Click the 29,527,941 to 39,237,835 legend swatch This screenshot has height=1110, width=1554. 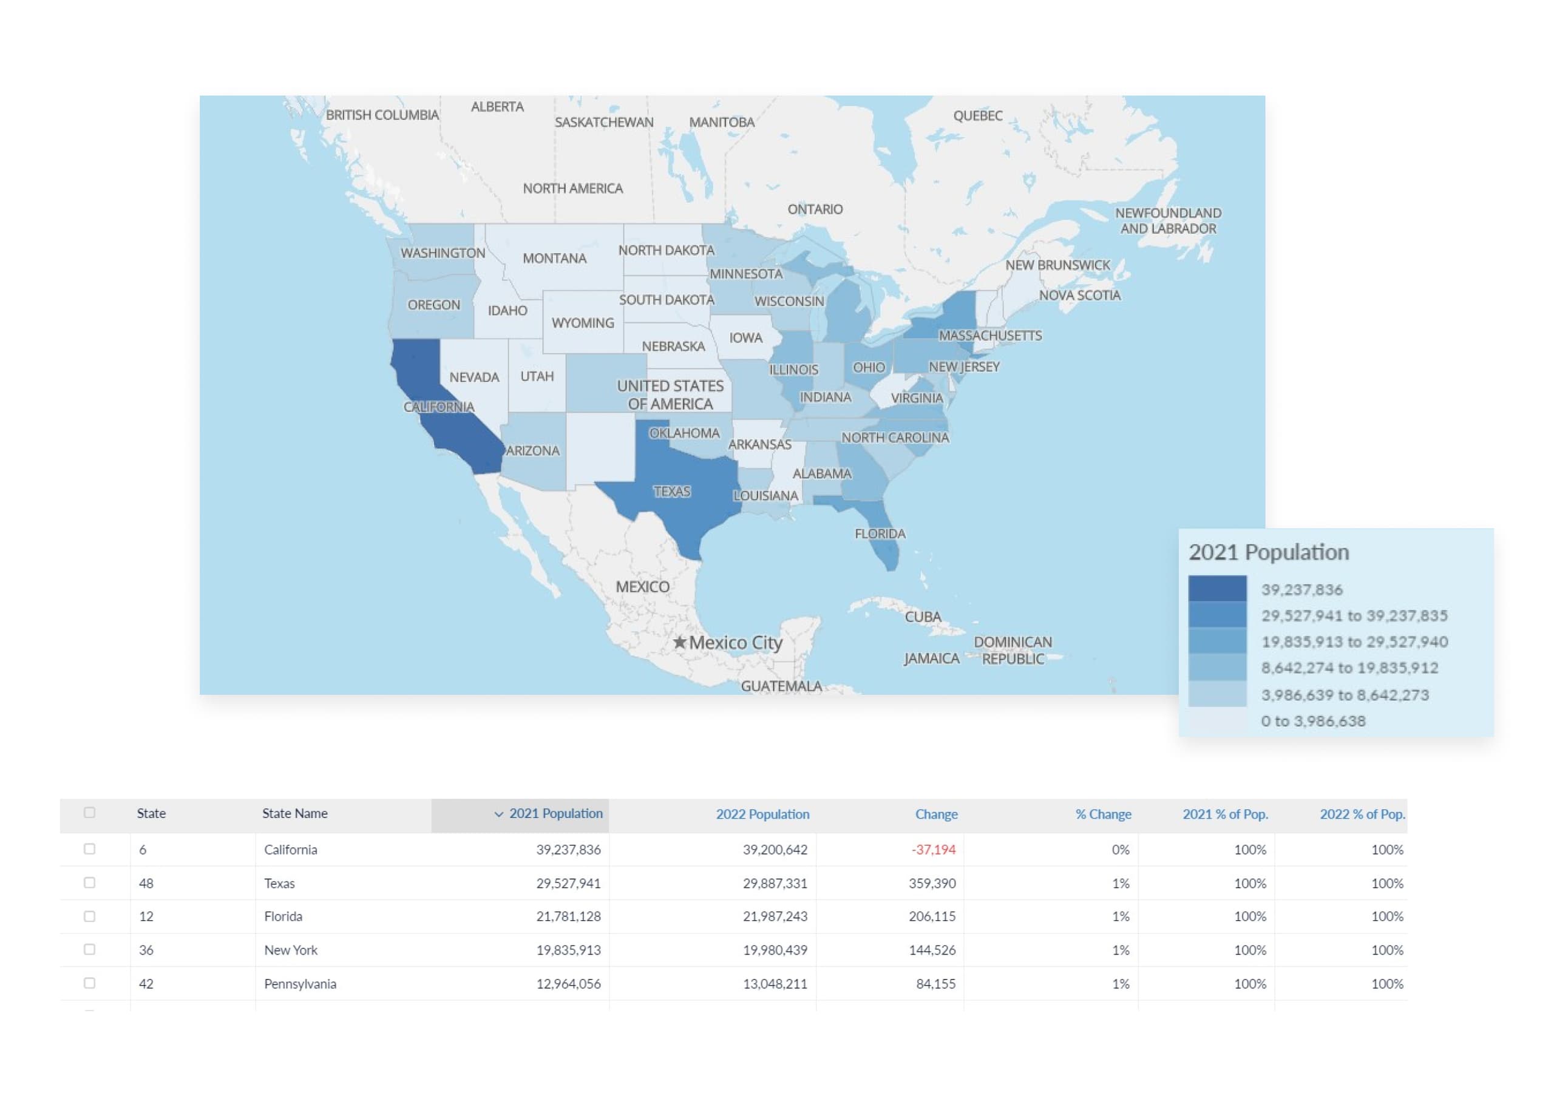pos(1216,614)
